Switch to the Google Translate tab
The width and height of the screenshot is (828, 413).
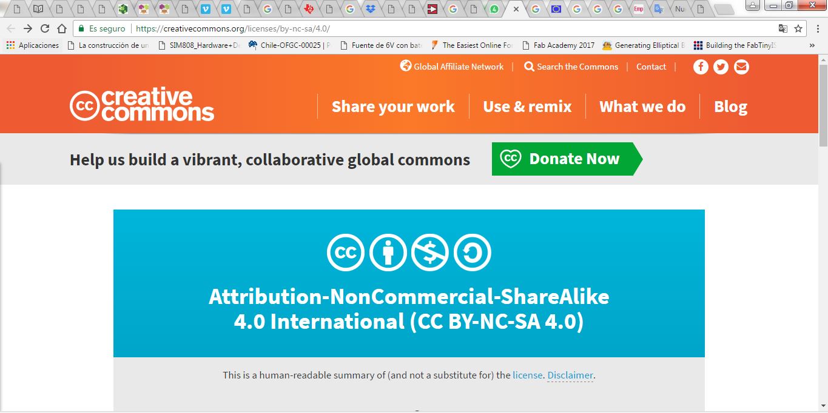659,9
